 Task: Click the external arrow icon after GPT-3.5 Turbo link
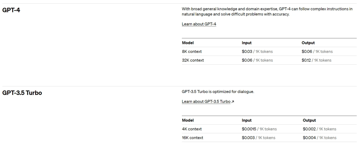[233, 102]
